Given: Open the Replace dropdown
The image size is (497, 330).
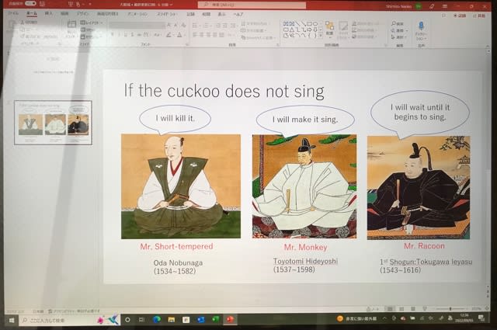Looking at the screenshot, I should [399, 30].
